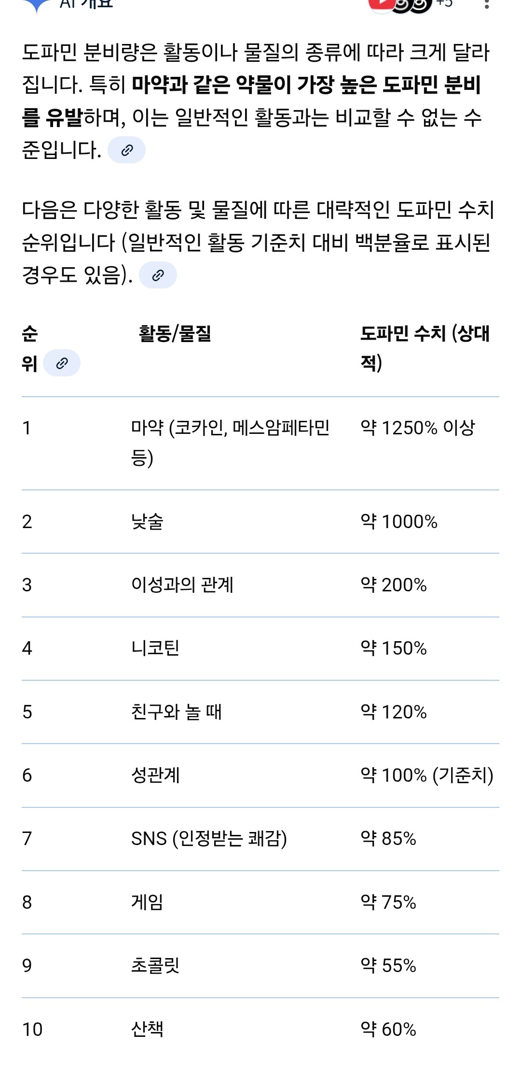Select the '산책' table entry
This screenshot has height=1090, width=521.
(147, 1029)
